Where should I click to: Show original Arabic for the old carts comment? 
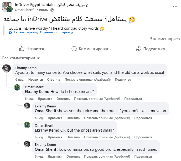(x=88, y=80)
